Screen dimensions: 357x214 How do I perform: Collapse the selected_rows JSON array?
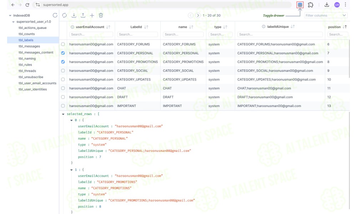coord(63,114)
